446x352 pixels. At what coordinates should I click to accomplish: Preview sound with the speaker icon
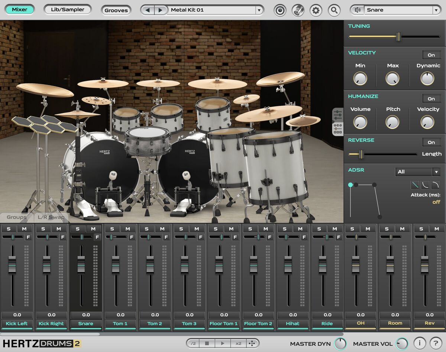[358, 10]
